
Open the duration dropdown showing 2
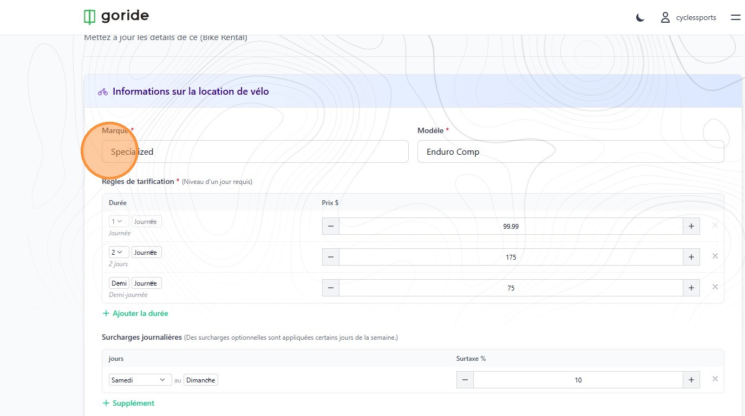click(x=119, y=252)
